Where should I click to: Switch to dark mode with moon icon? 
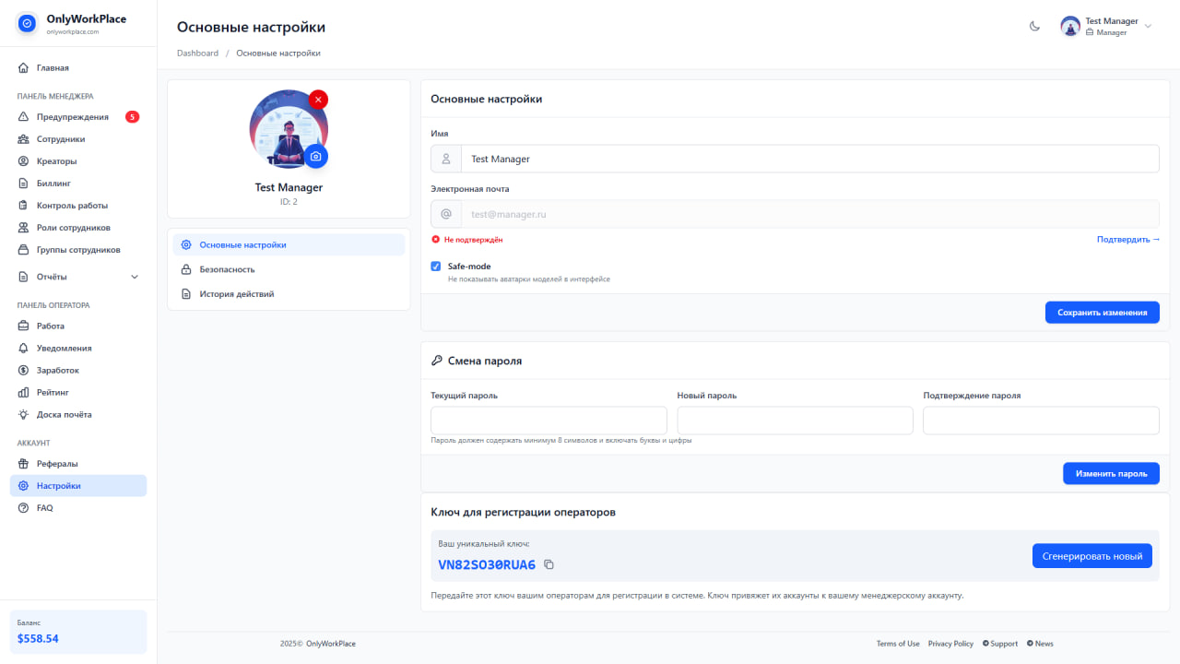(1033, 27)
